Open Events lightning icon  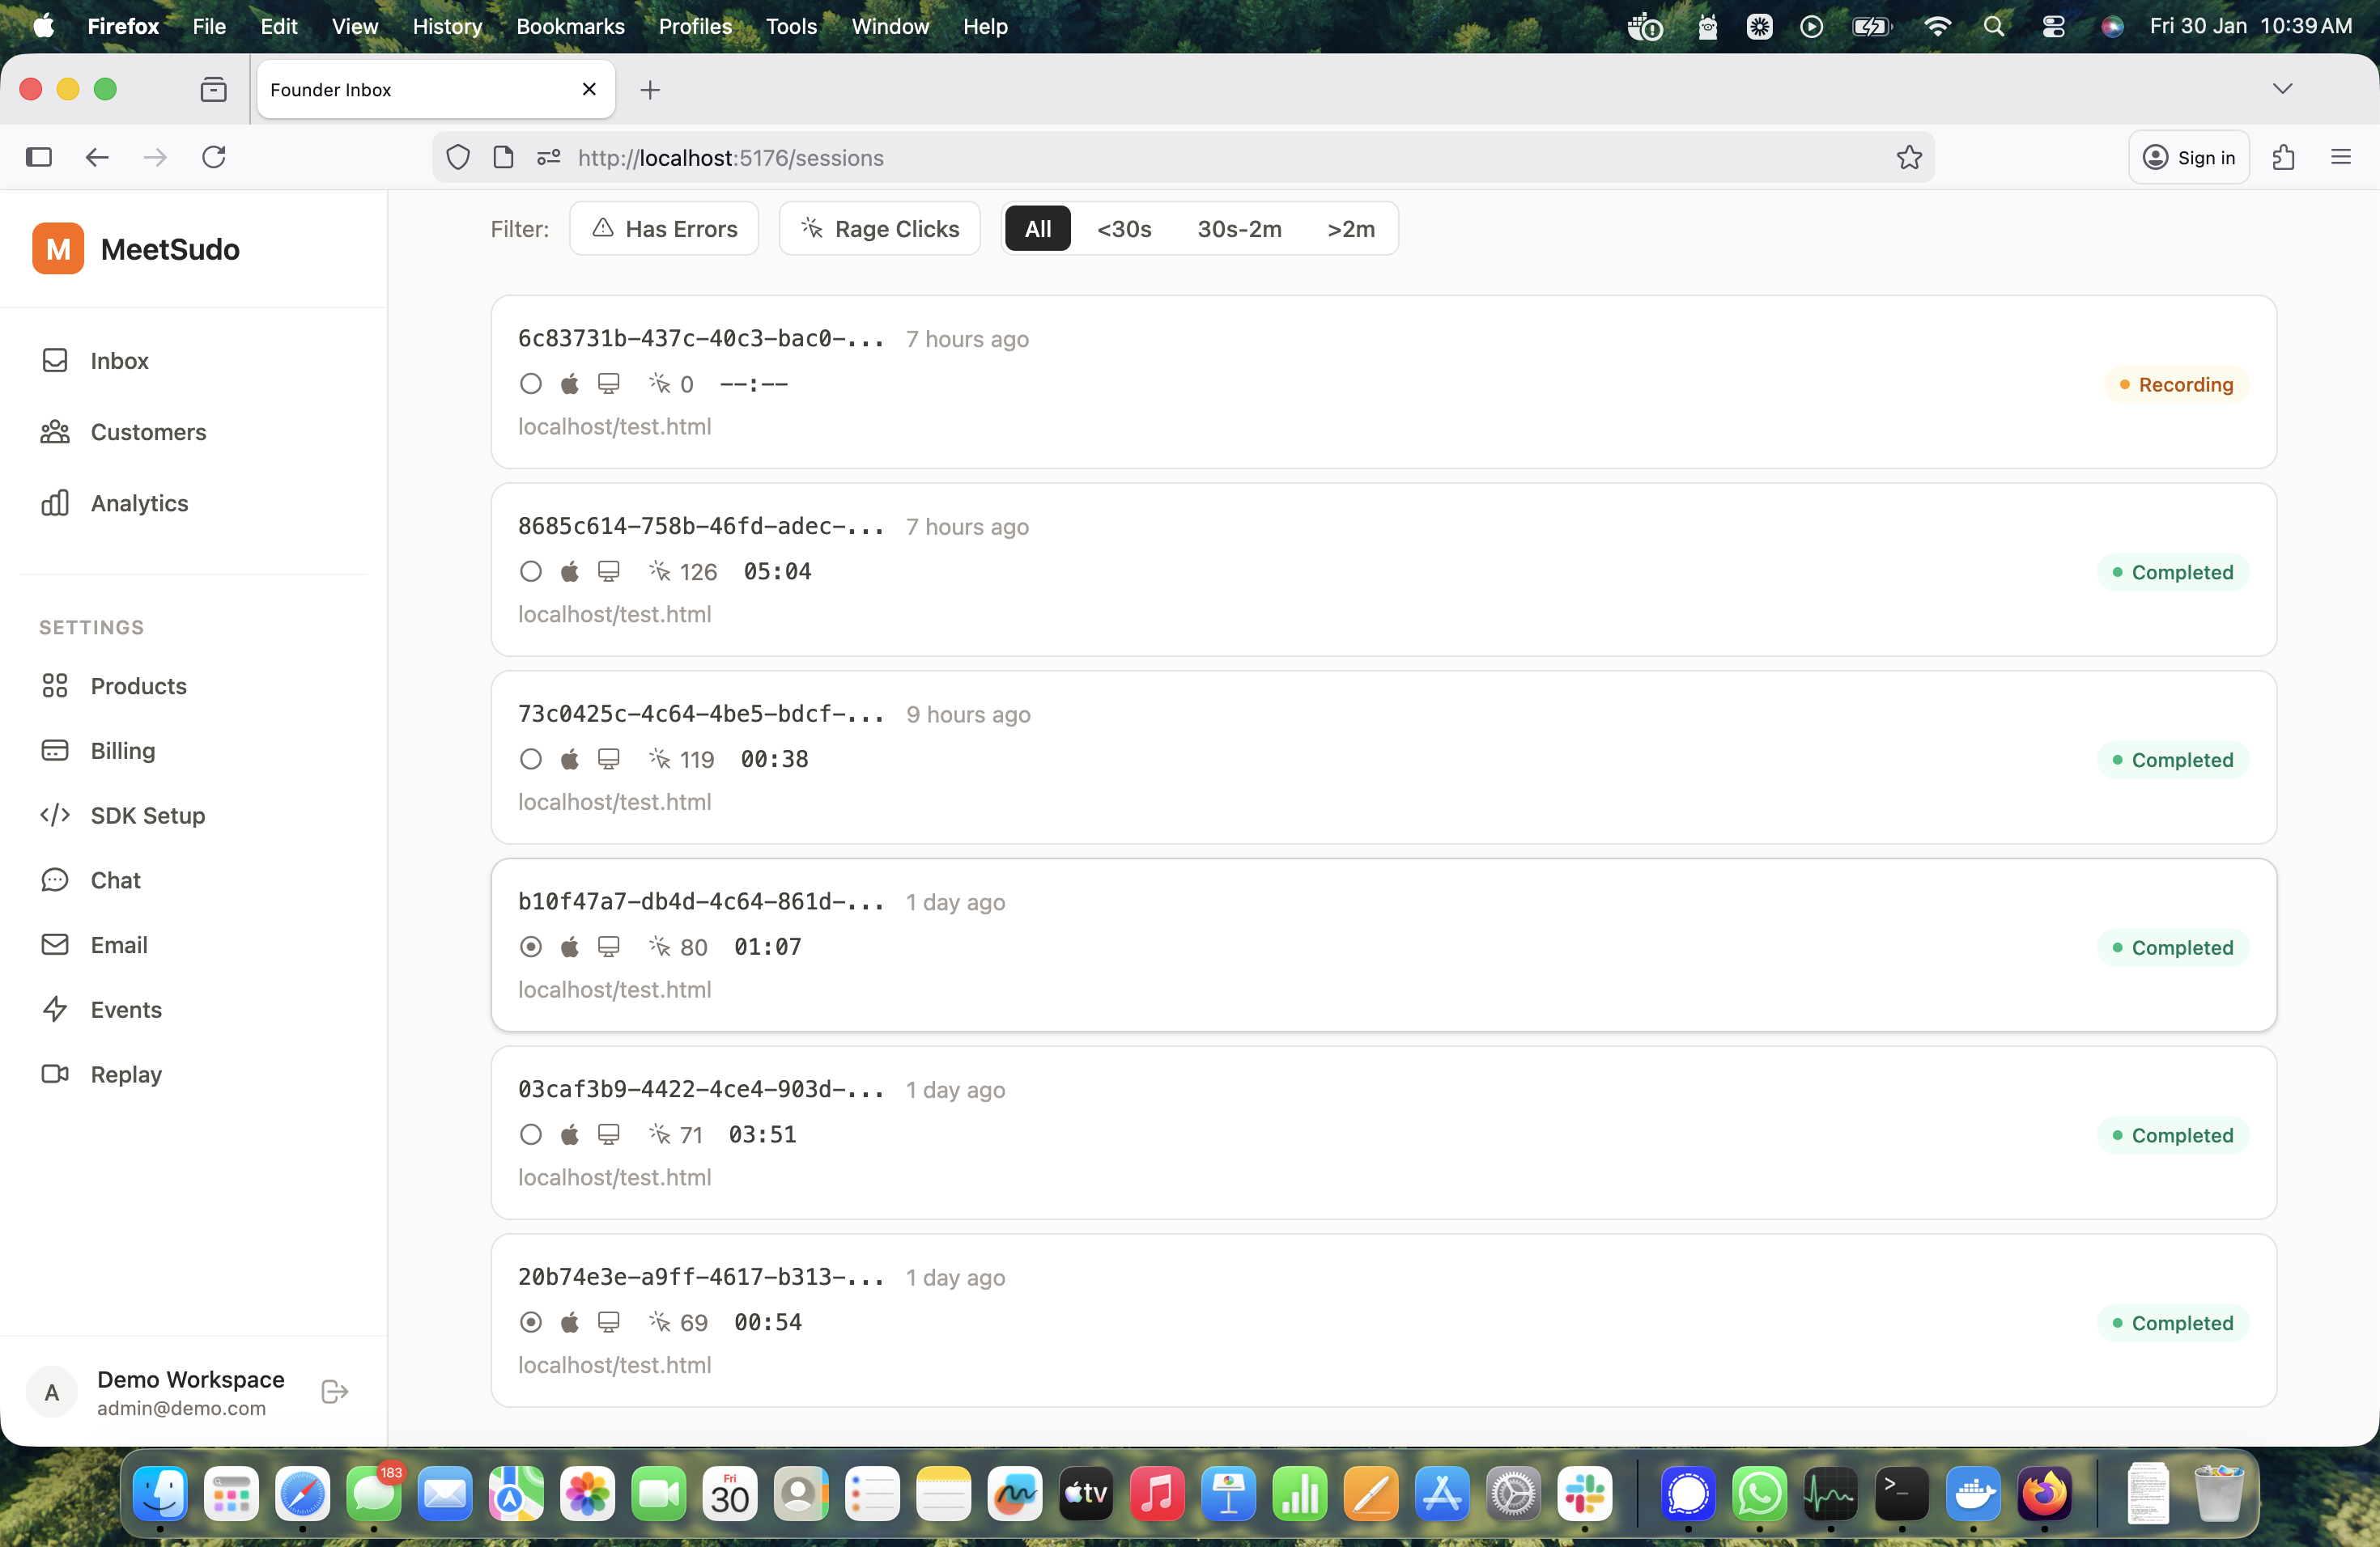pos(55,1009)
